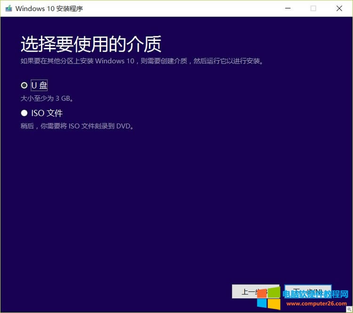This screenshot has width=353, height=313.
Task: Click the 下一步 next button
Action: pyautogui.click(x=308, y=292)
